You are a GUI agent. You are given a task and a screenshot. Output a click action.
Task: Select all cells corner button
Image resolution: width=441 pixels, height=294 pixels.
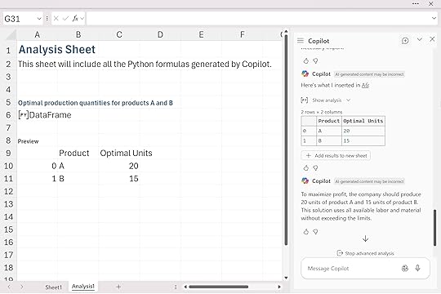click(x=11, y=35)
